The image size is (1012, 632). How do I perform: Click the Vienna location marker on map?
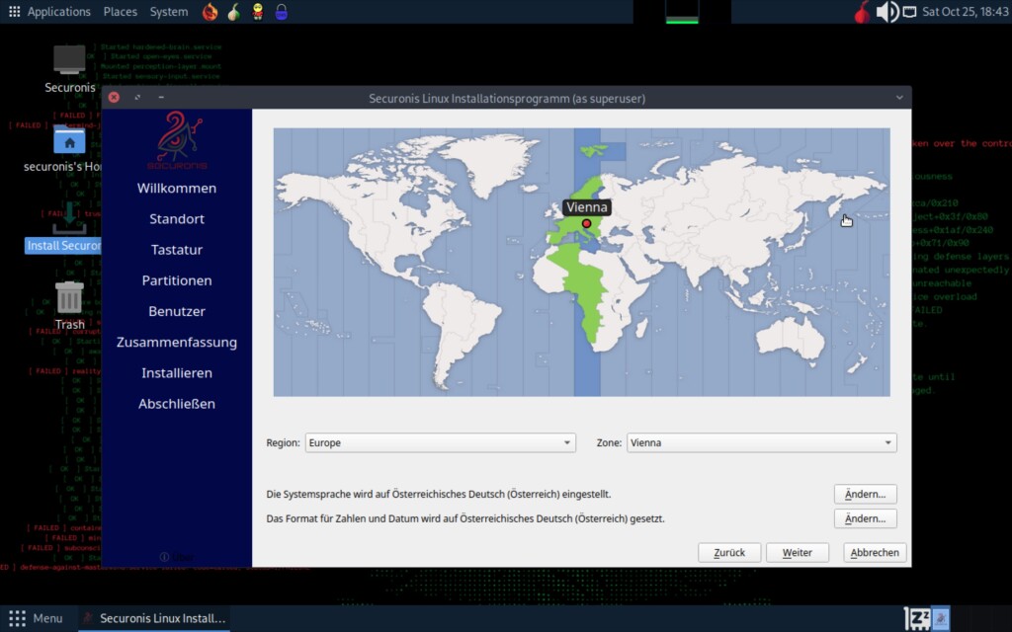pyautogui.click(x=586, y=224)
